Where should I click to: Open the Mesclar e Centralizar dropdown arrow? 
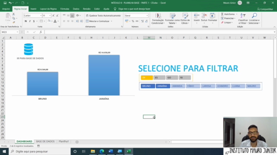112,21
